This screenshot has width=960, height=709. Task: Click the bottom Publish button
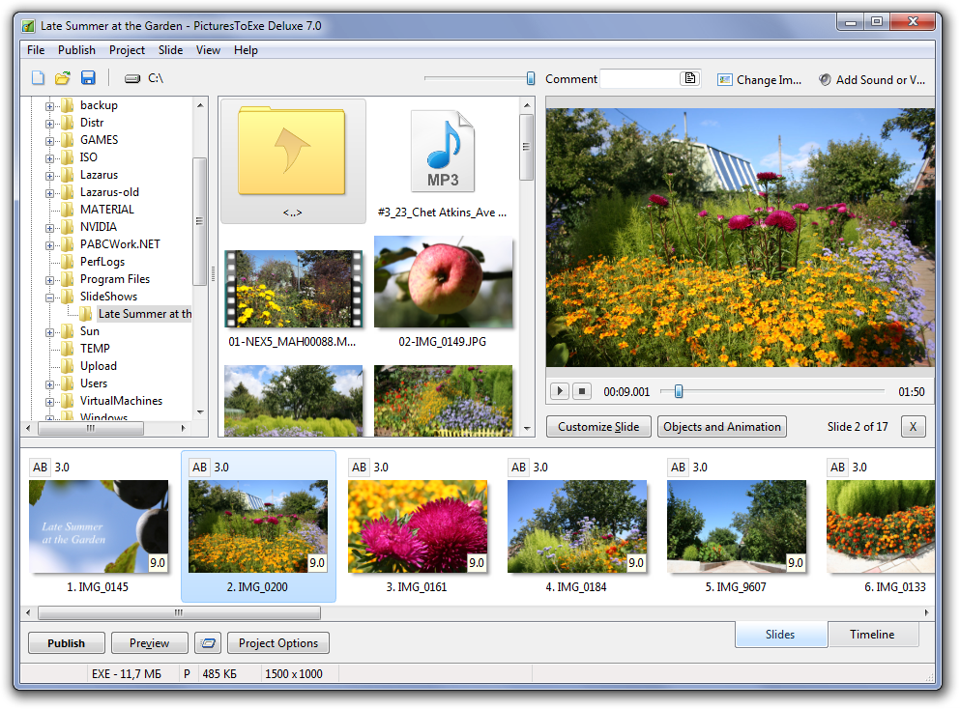(x=66, y=643)
